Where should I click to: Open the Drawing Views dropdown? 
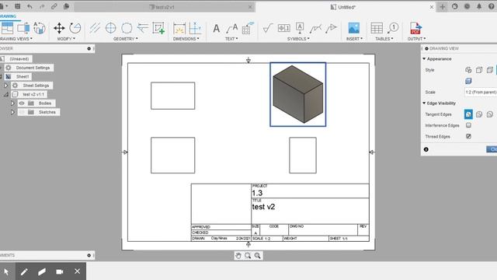click(x=16, y=39)
